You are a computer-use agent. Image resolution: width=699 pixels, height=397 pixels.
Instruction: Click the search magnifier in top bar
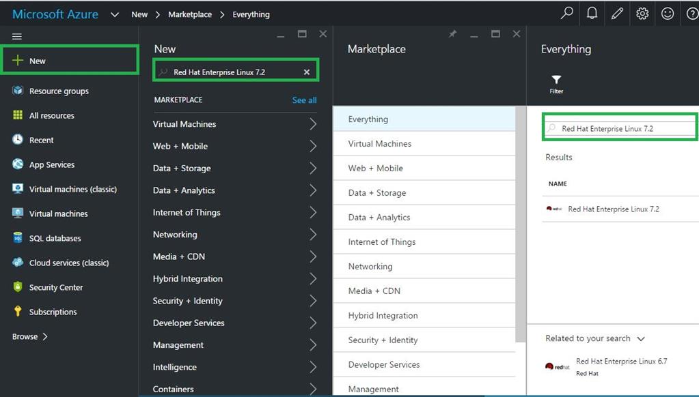(x=566, y=14)
